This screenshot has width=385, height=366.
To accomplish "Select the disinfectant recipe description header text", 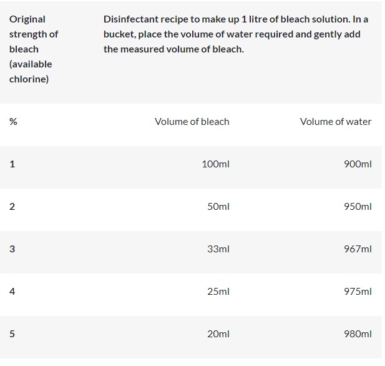I will pos(235,34).
